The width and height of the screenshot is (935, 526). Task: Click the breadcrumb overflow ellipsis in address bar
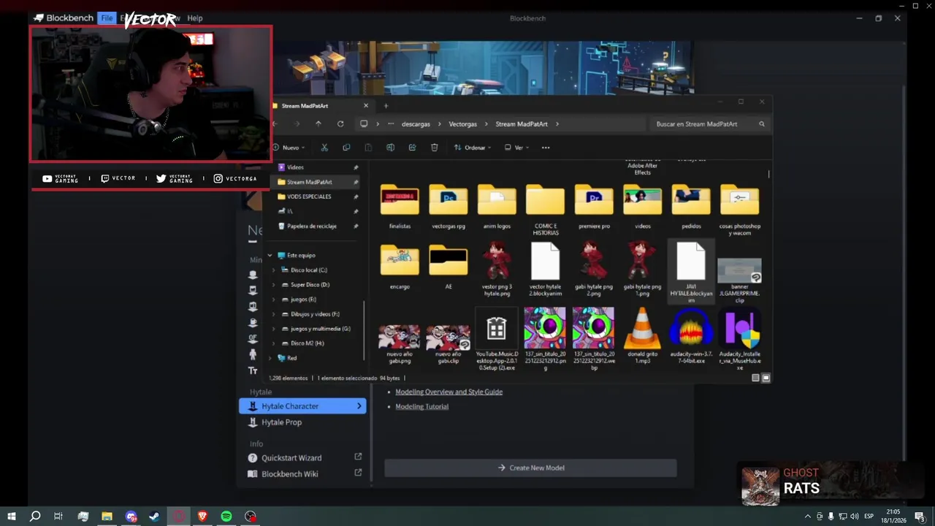[392, 124]
